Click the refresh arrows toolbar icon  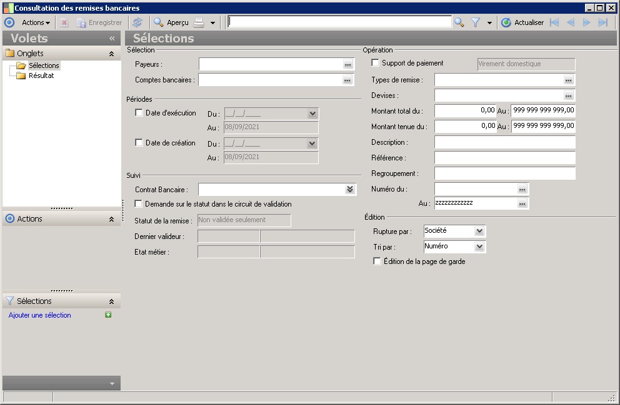coord(137,22)
